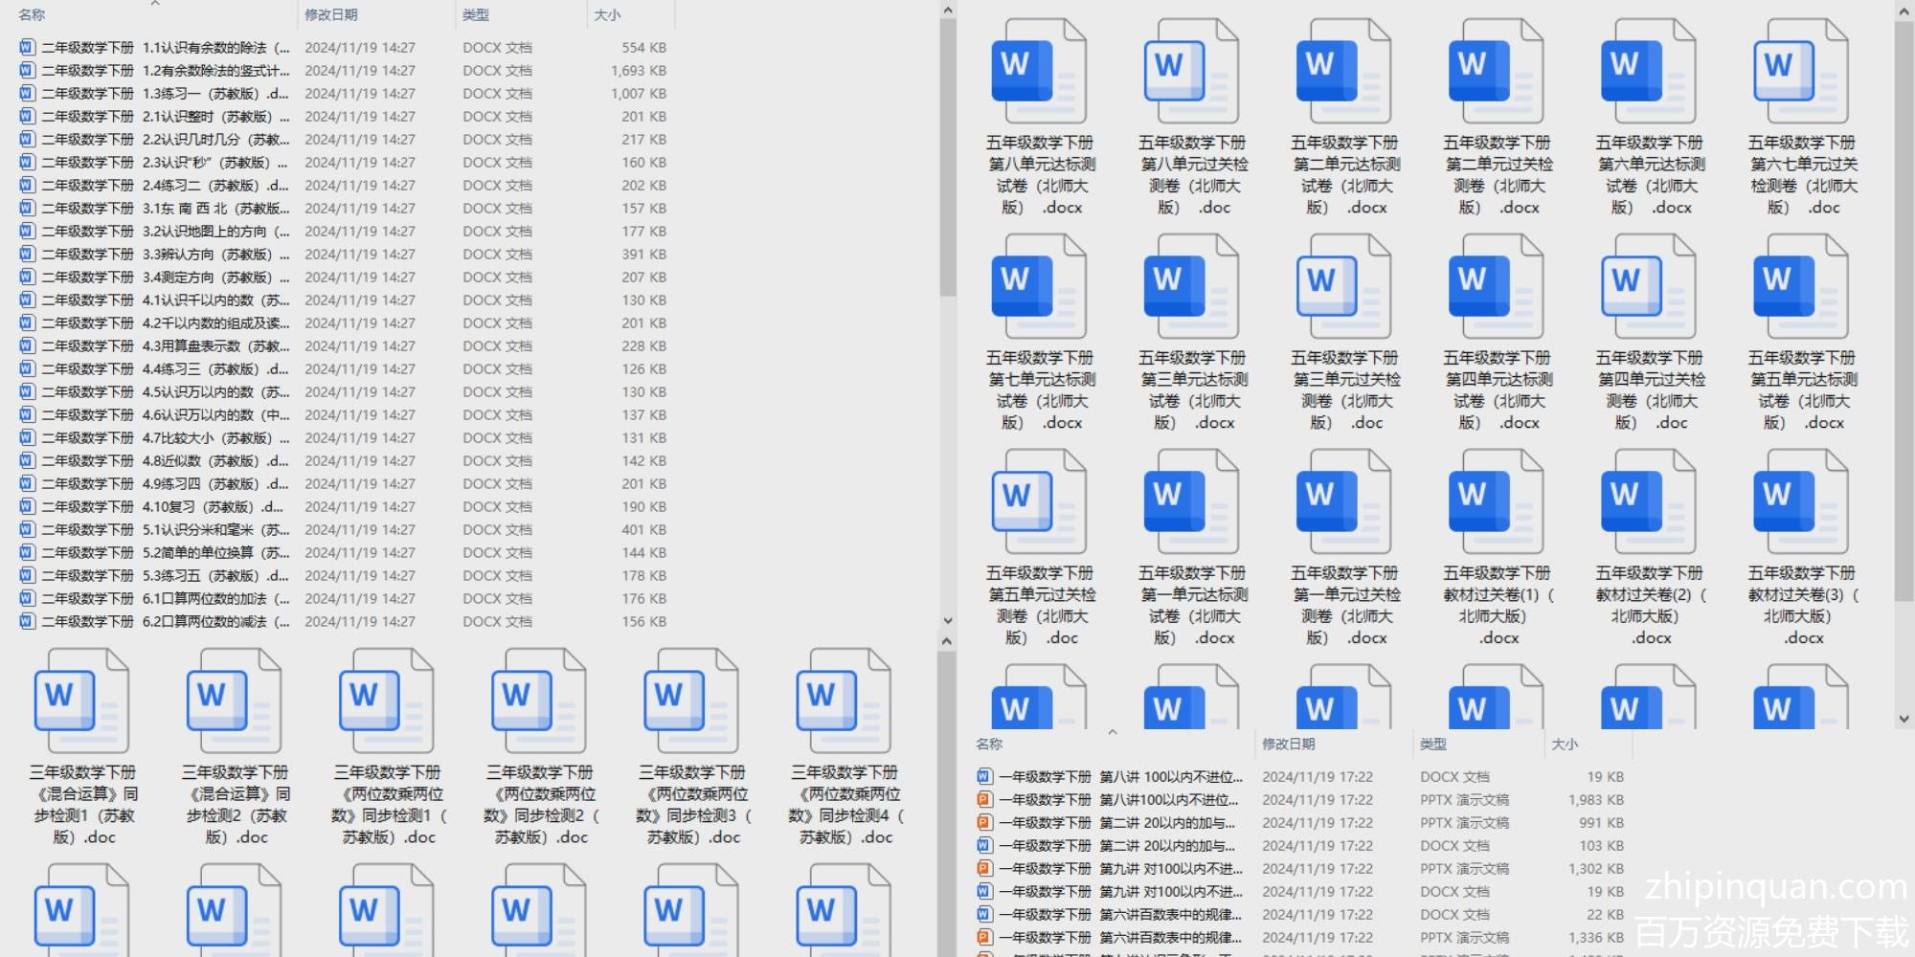Sort 一年级 file list by 名称 column
Viewport: 1915px width, 957px height.
(x=989, y=744)
